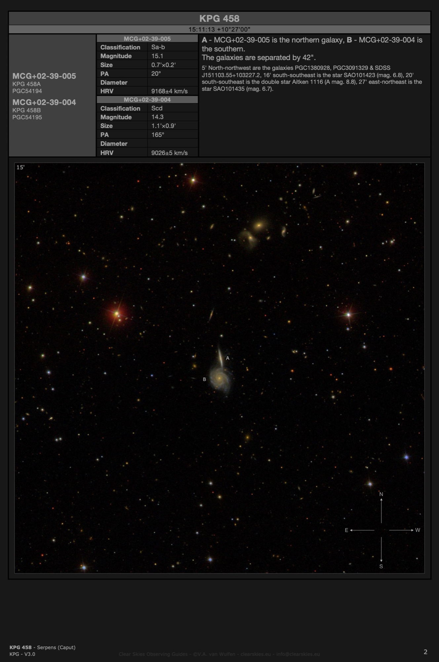The width and height of the screenshot is (439, 662).
Task: Click the MCG+02-39-004 table header
Action: tap(147, 100)
